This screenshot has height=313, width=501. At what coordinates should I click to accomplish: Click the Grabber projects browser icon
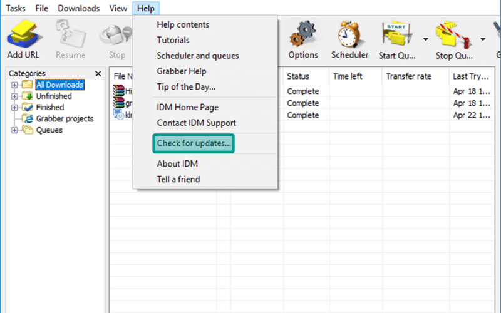[x=28, y=119]
